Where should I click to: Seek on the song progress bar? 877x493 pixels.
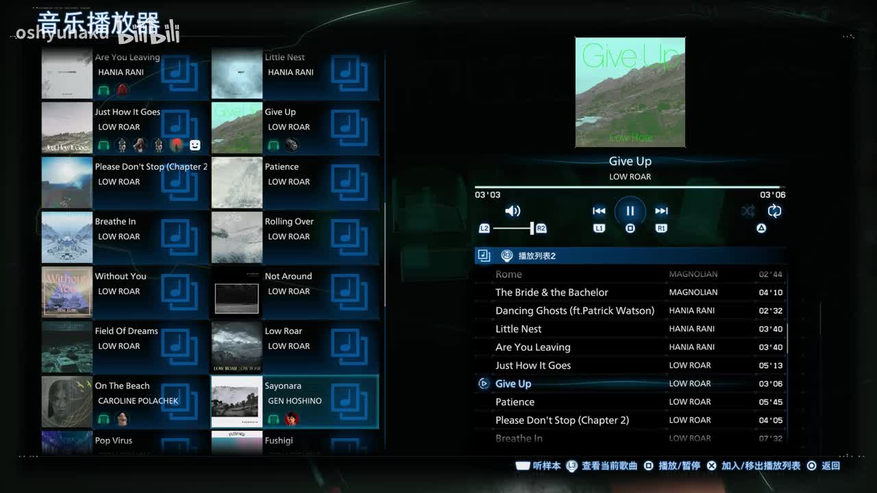630,187
